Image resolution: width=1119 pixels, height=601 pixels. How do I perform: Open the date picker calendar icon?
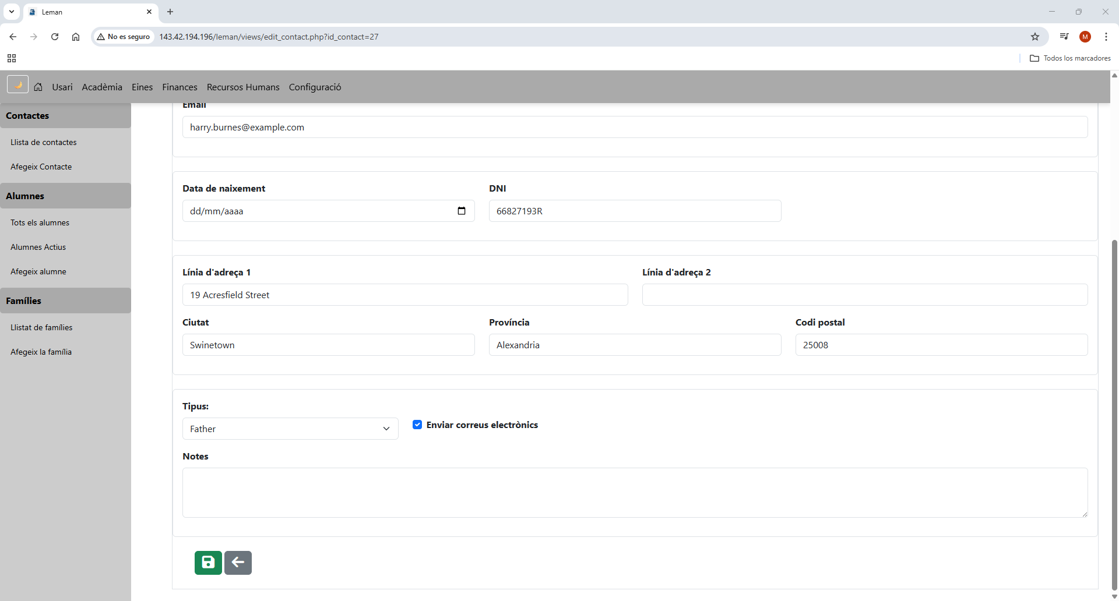[x=462, y=211]
